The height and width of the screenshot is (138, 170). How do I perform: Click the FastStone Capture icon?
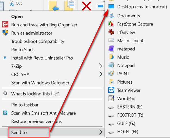coord(111,24)
